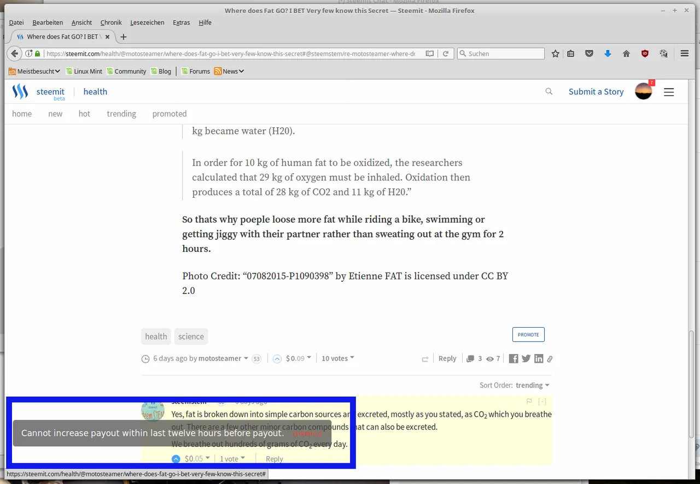
Task: Open the health tag
Action: click(x=156, y=337)
